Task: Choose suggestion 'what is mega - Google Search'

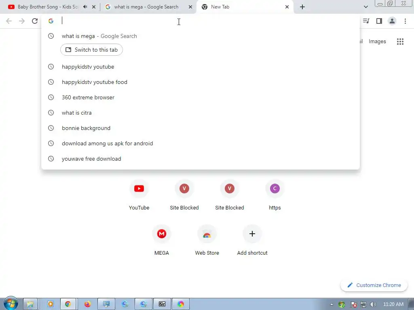Action: pyautogui.click(x=201, y=36)
